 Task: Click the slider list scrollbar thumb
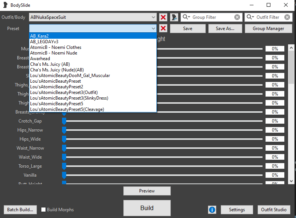click(x=291, y=67)
